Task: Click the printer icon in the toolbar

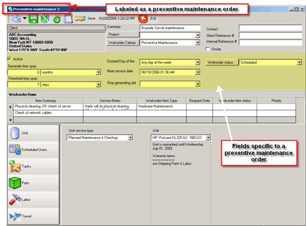Action: (x=17, y=19)
